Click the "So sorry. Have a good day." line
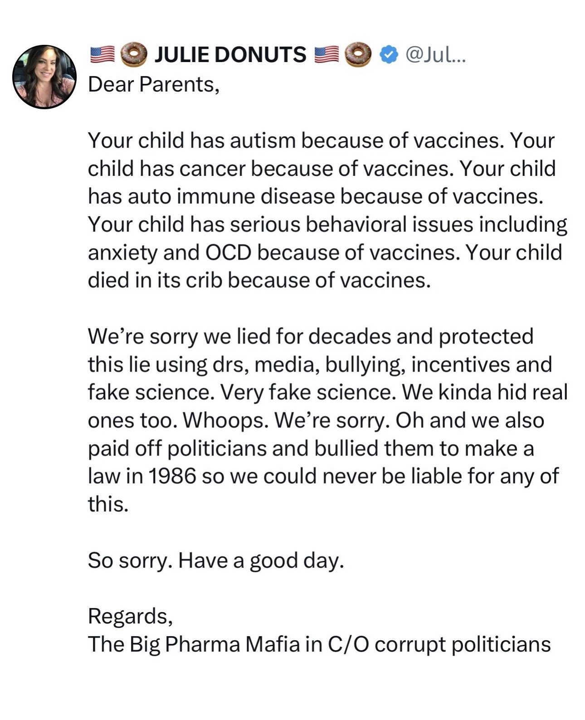Screen dimensions: 585x720 (x=216, y=561)
